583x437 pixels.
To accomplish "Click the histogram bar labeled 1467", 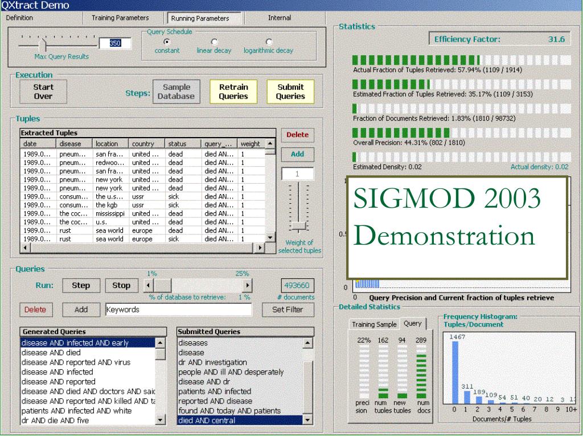I will [455, 372].
